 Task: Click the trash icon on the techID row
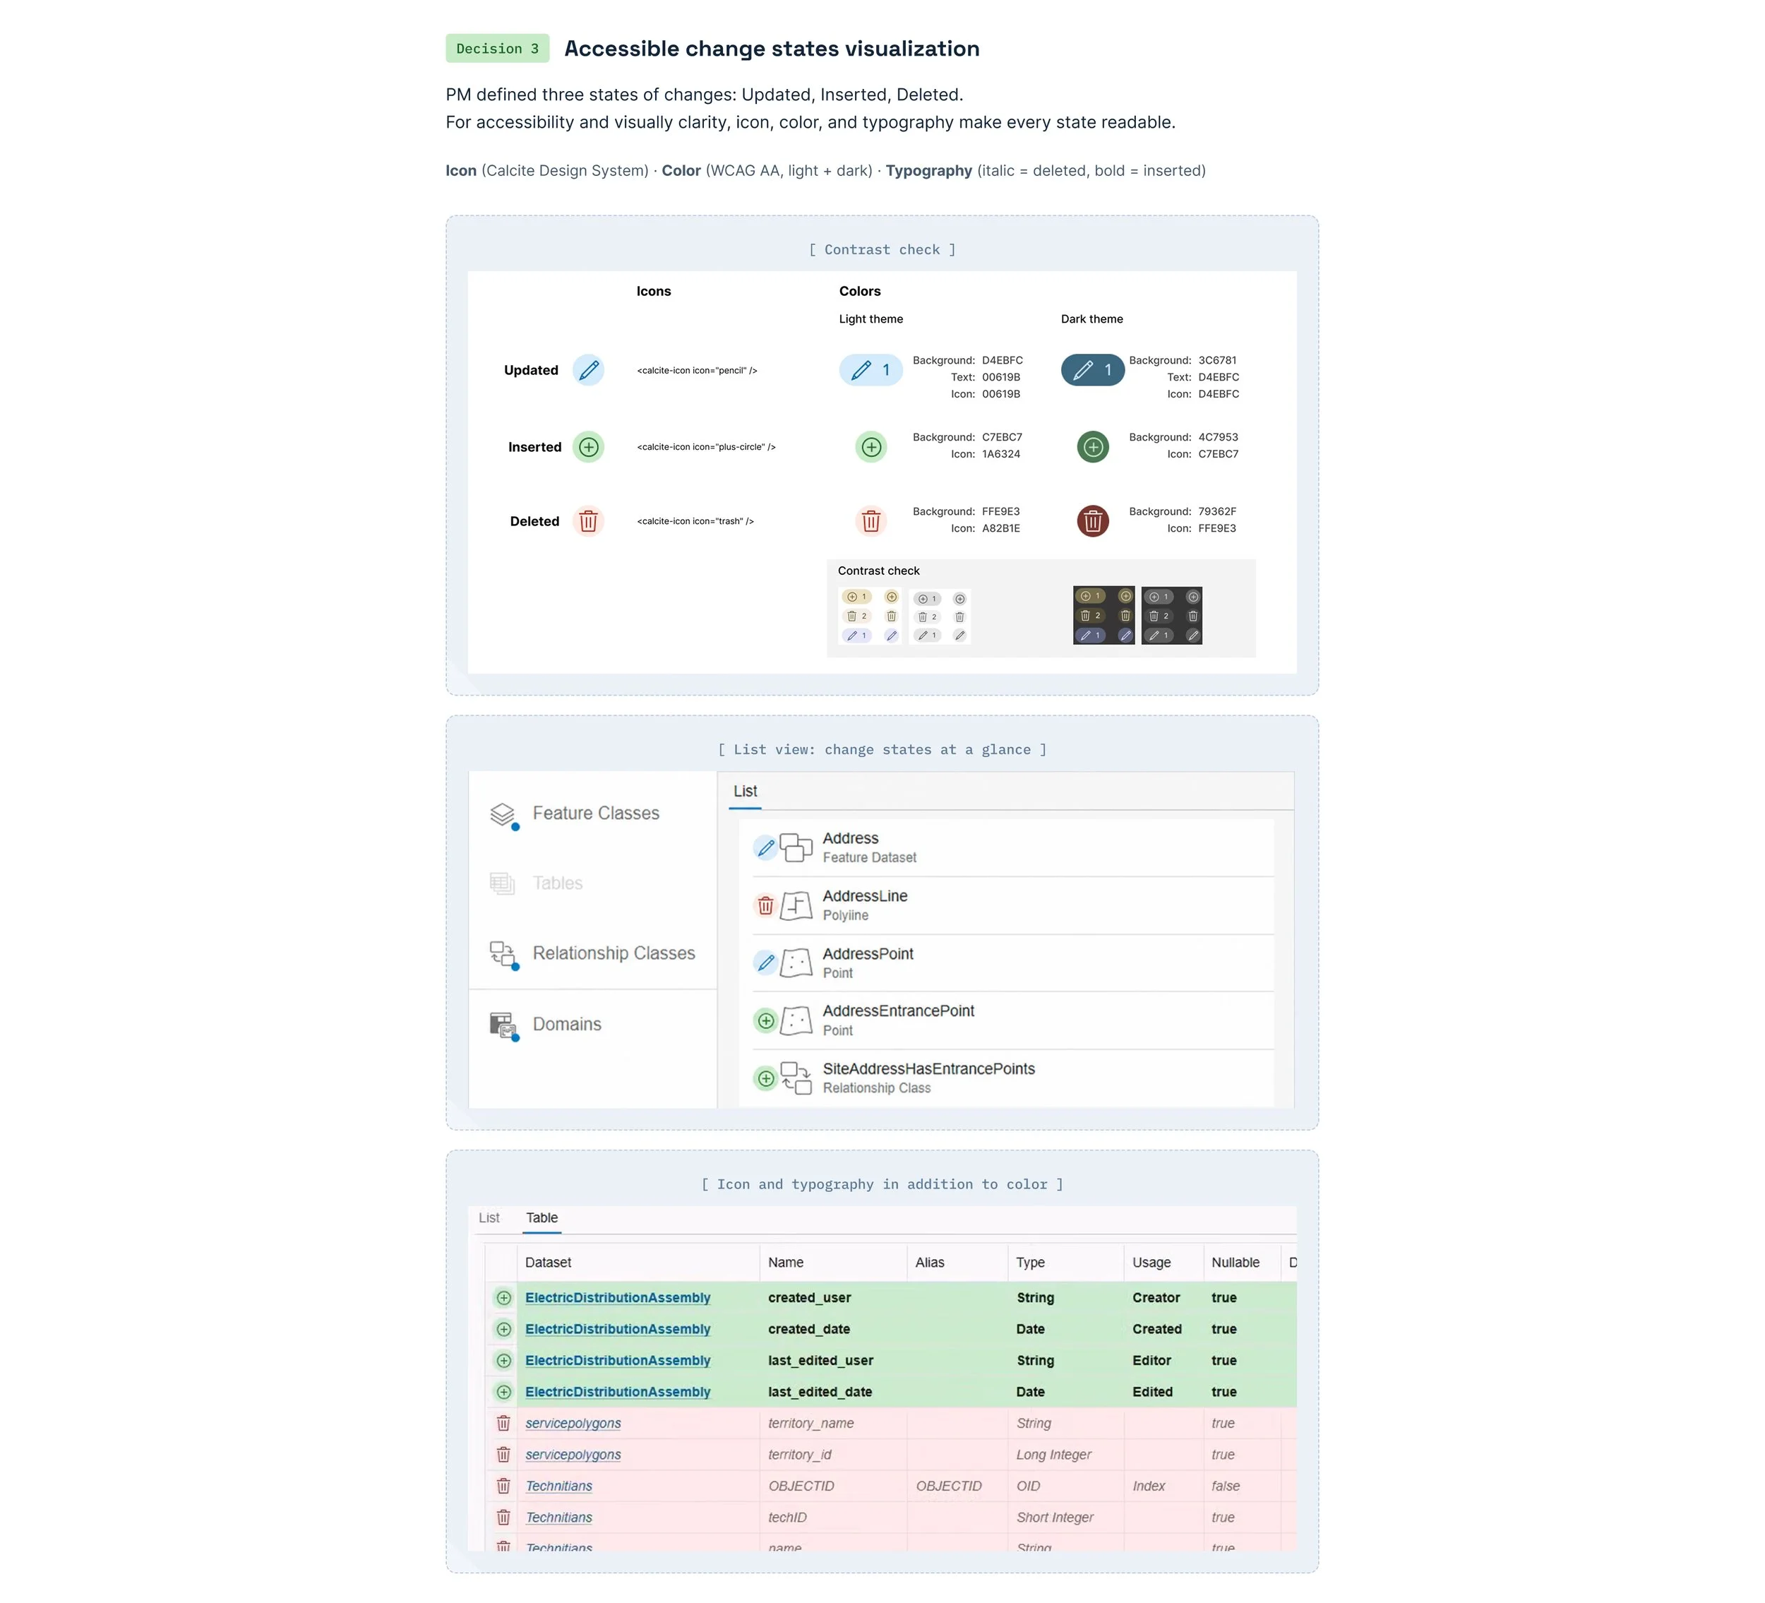503,1518
